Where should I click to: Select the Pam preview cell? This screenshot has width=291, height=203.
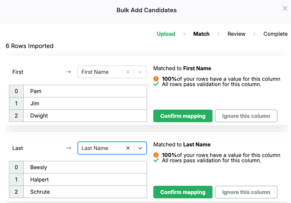[x=85, y=91]
